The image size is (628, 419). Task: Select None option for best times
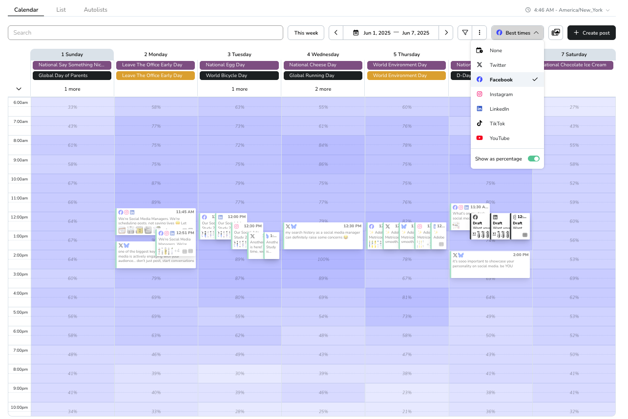(496, 50)
